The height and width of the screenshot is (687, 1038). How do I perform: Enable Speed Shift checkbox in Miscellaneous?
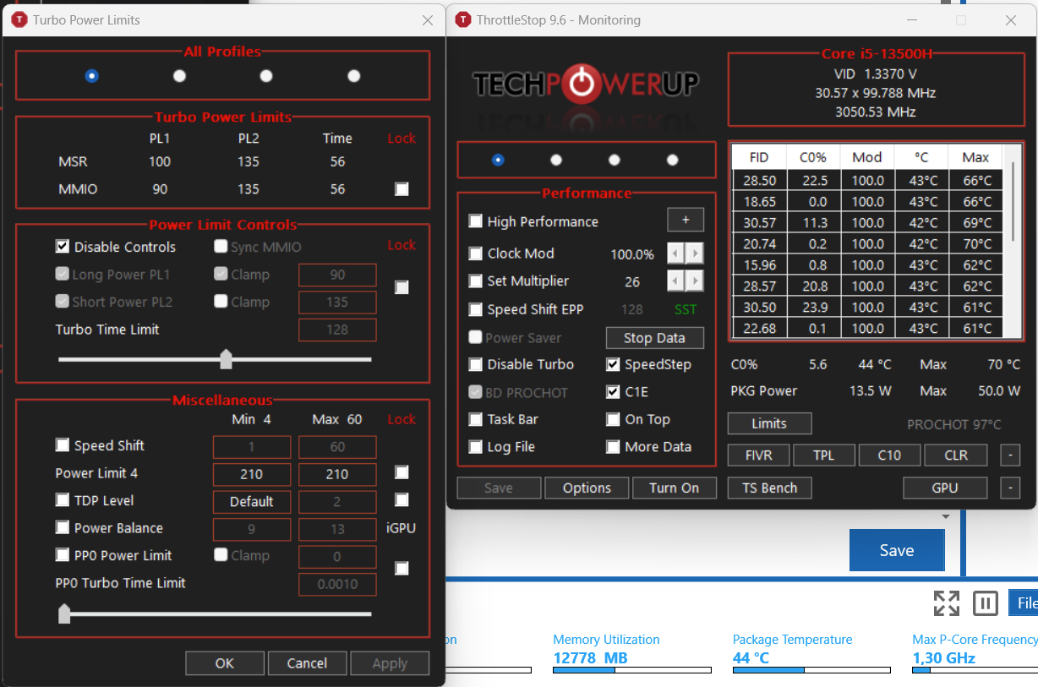point(62,444)
